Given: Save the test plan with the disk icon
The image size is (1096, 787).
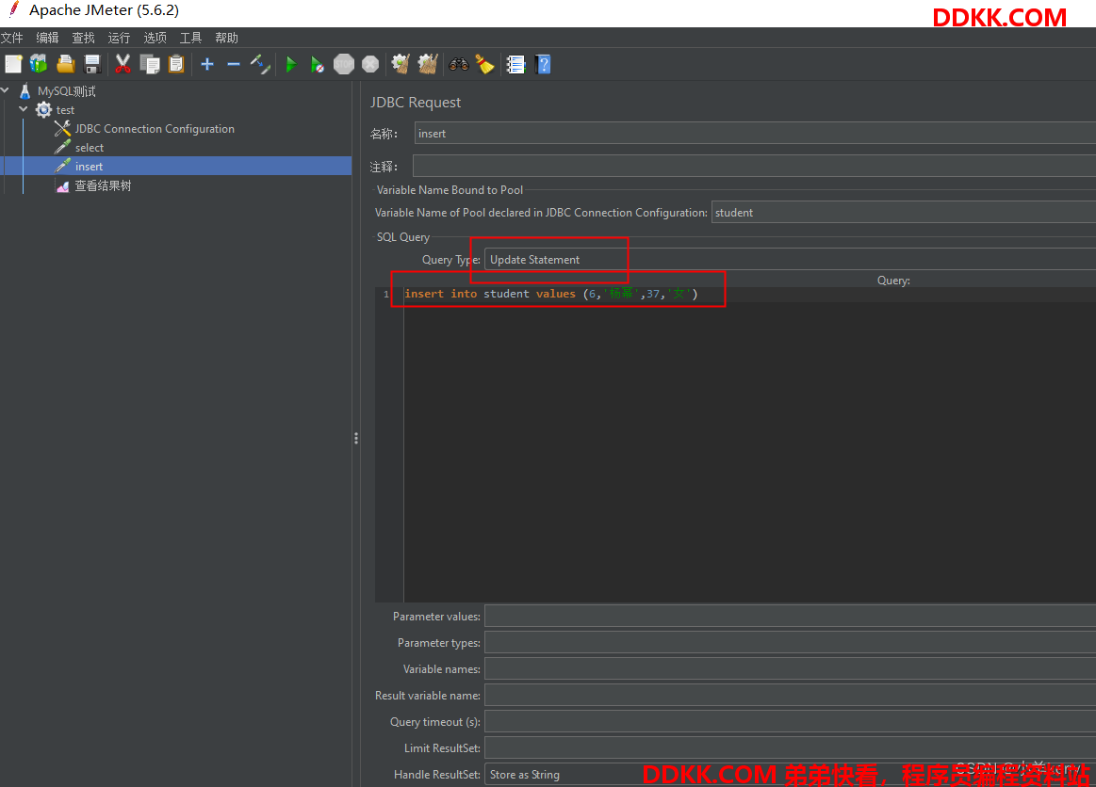Looking at the screenshot, I should (x=92, y=64).
